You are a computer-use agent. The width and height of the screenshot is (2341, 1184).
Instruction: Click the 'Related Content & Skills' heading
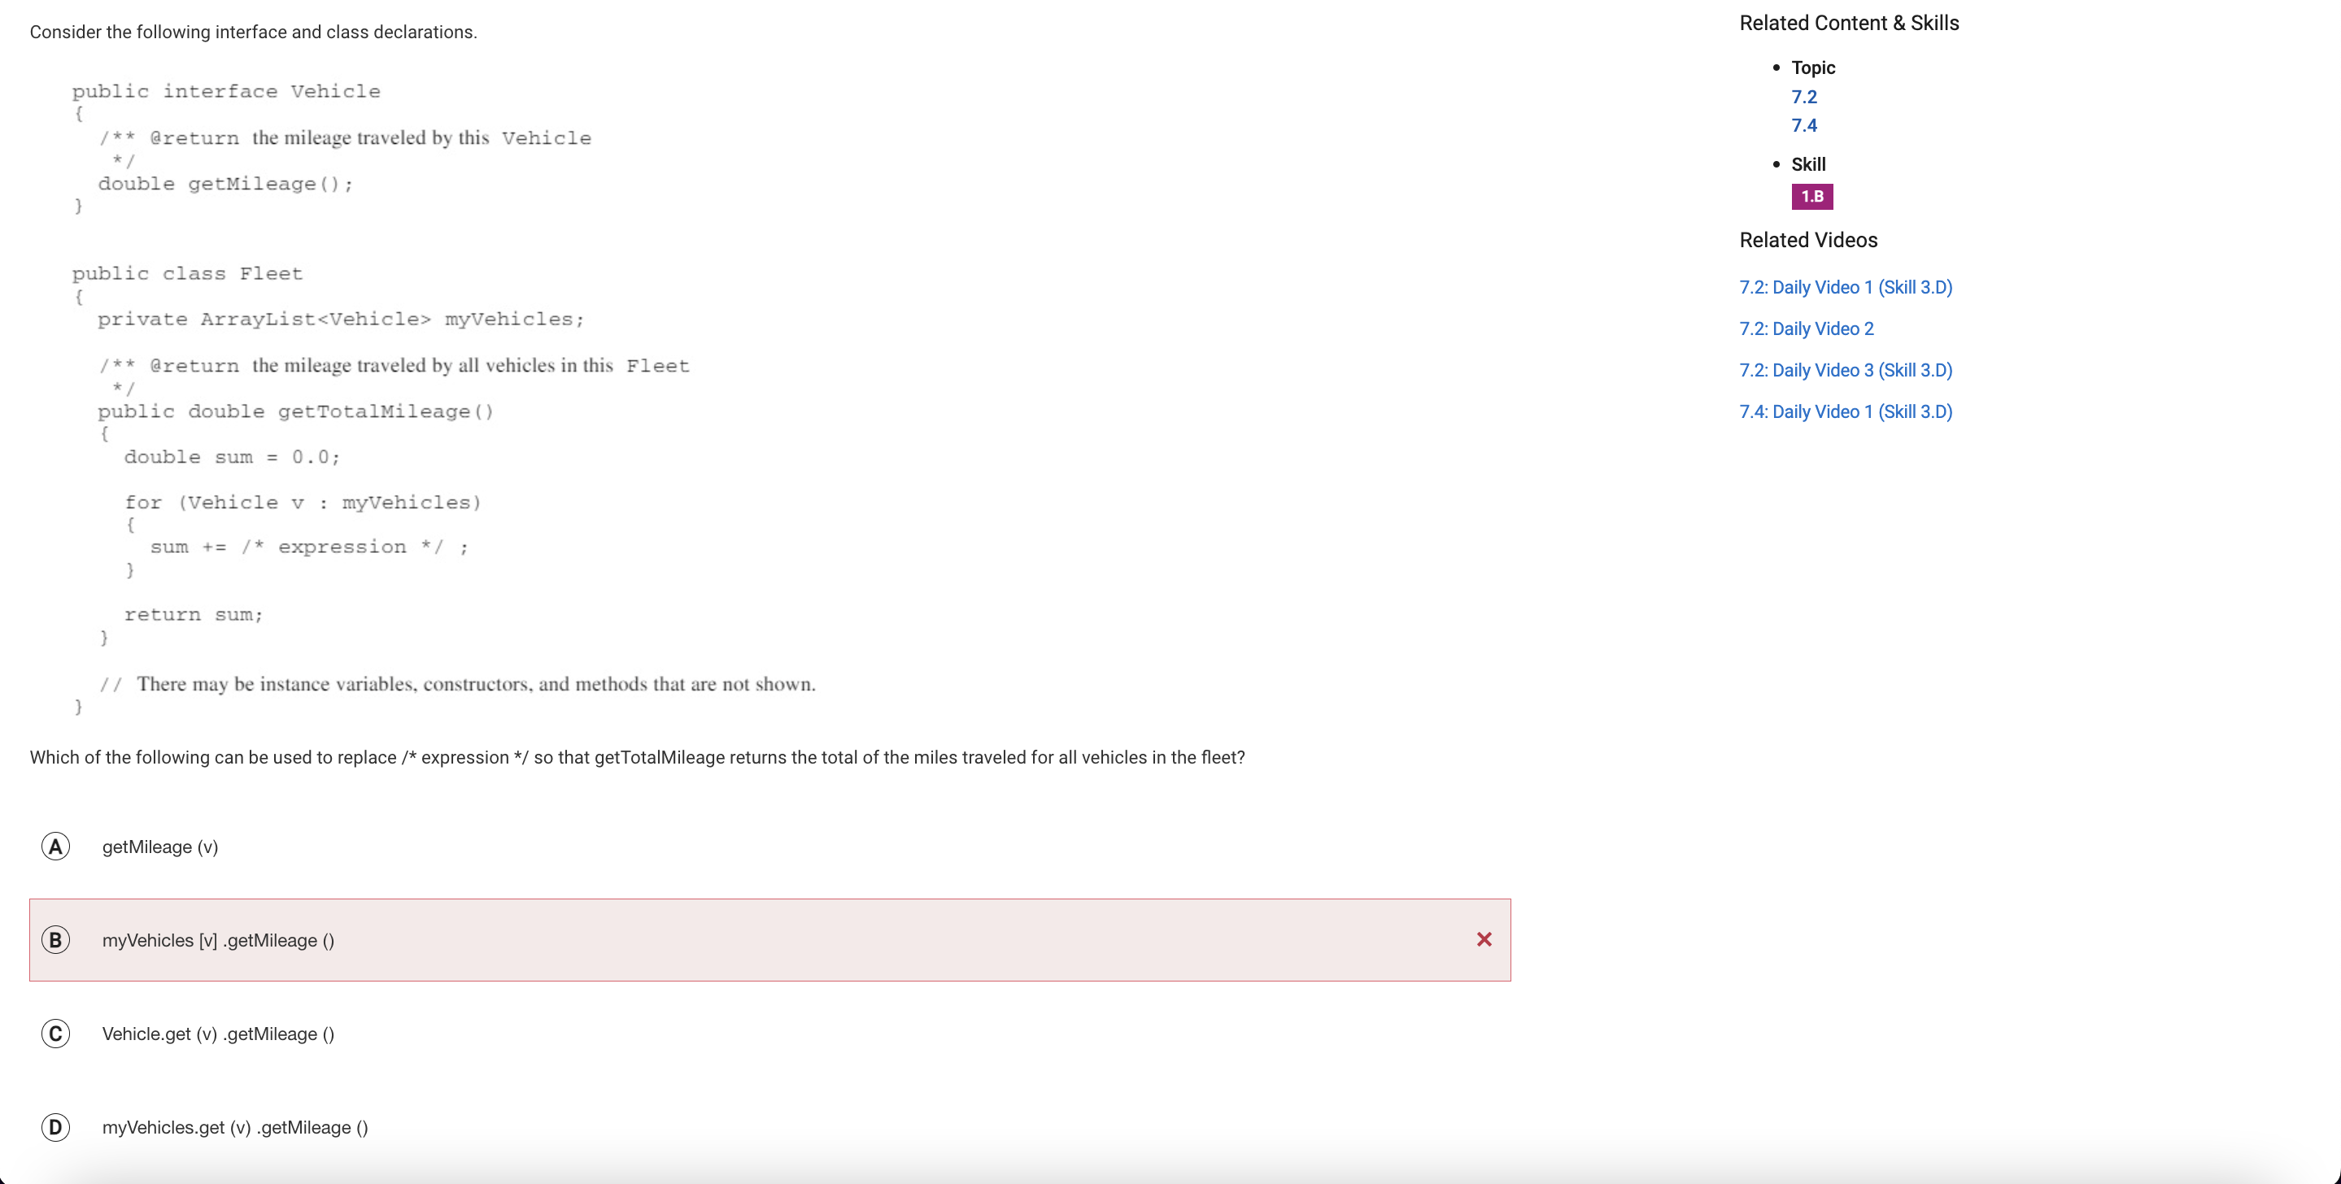point(1850,24)
